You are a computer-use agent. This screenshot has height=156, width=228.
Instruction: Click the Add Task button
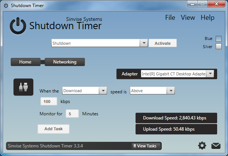click(x=54, y=129)
